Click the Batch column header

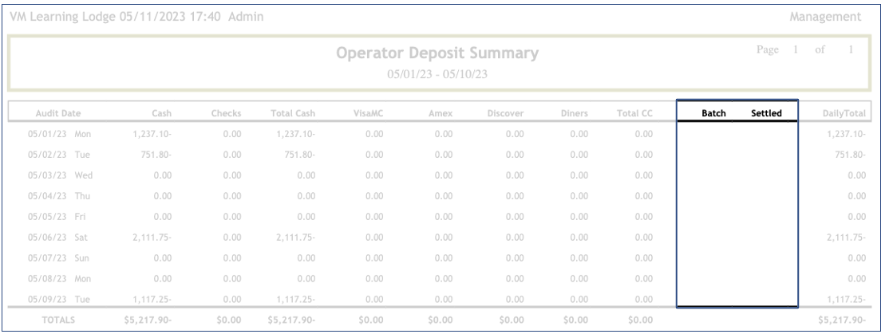[713, 114]
